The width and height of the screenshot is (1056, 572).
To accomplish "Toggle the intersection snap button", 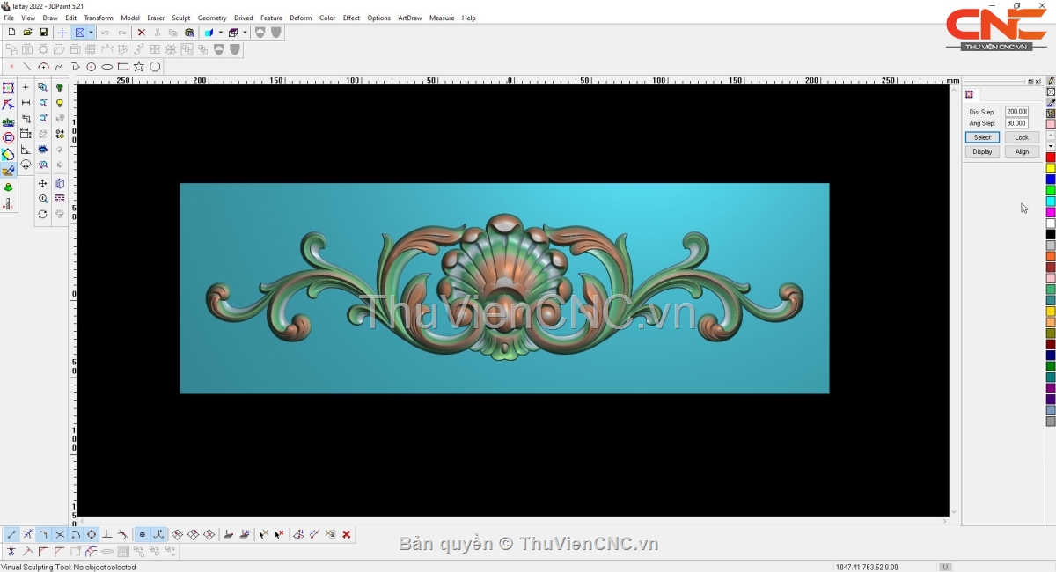I will click(60, 534).
